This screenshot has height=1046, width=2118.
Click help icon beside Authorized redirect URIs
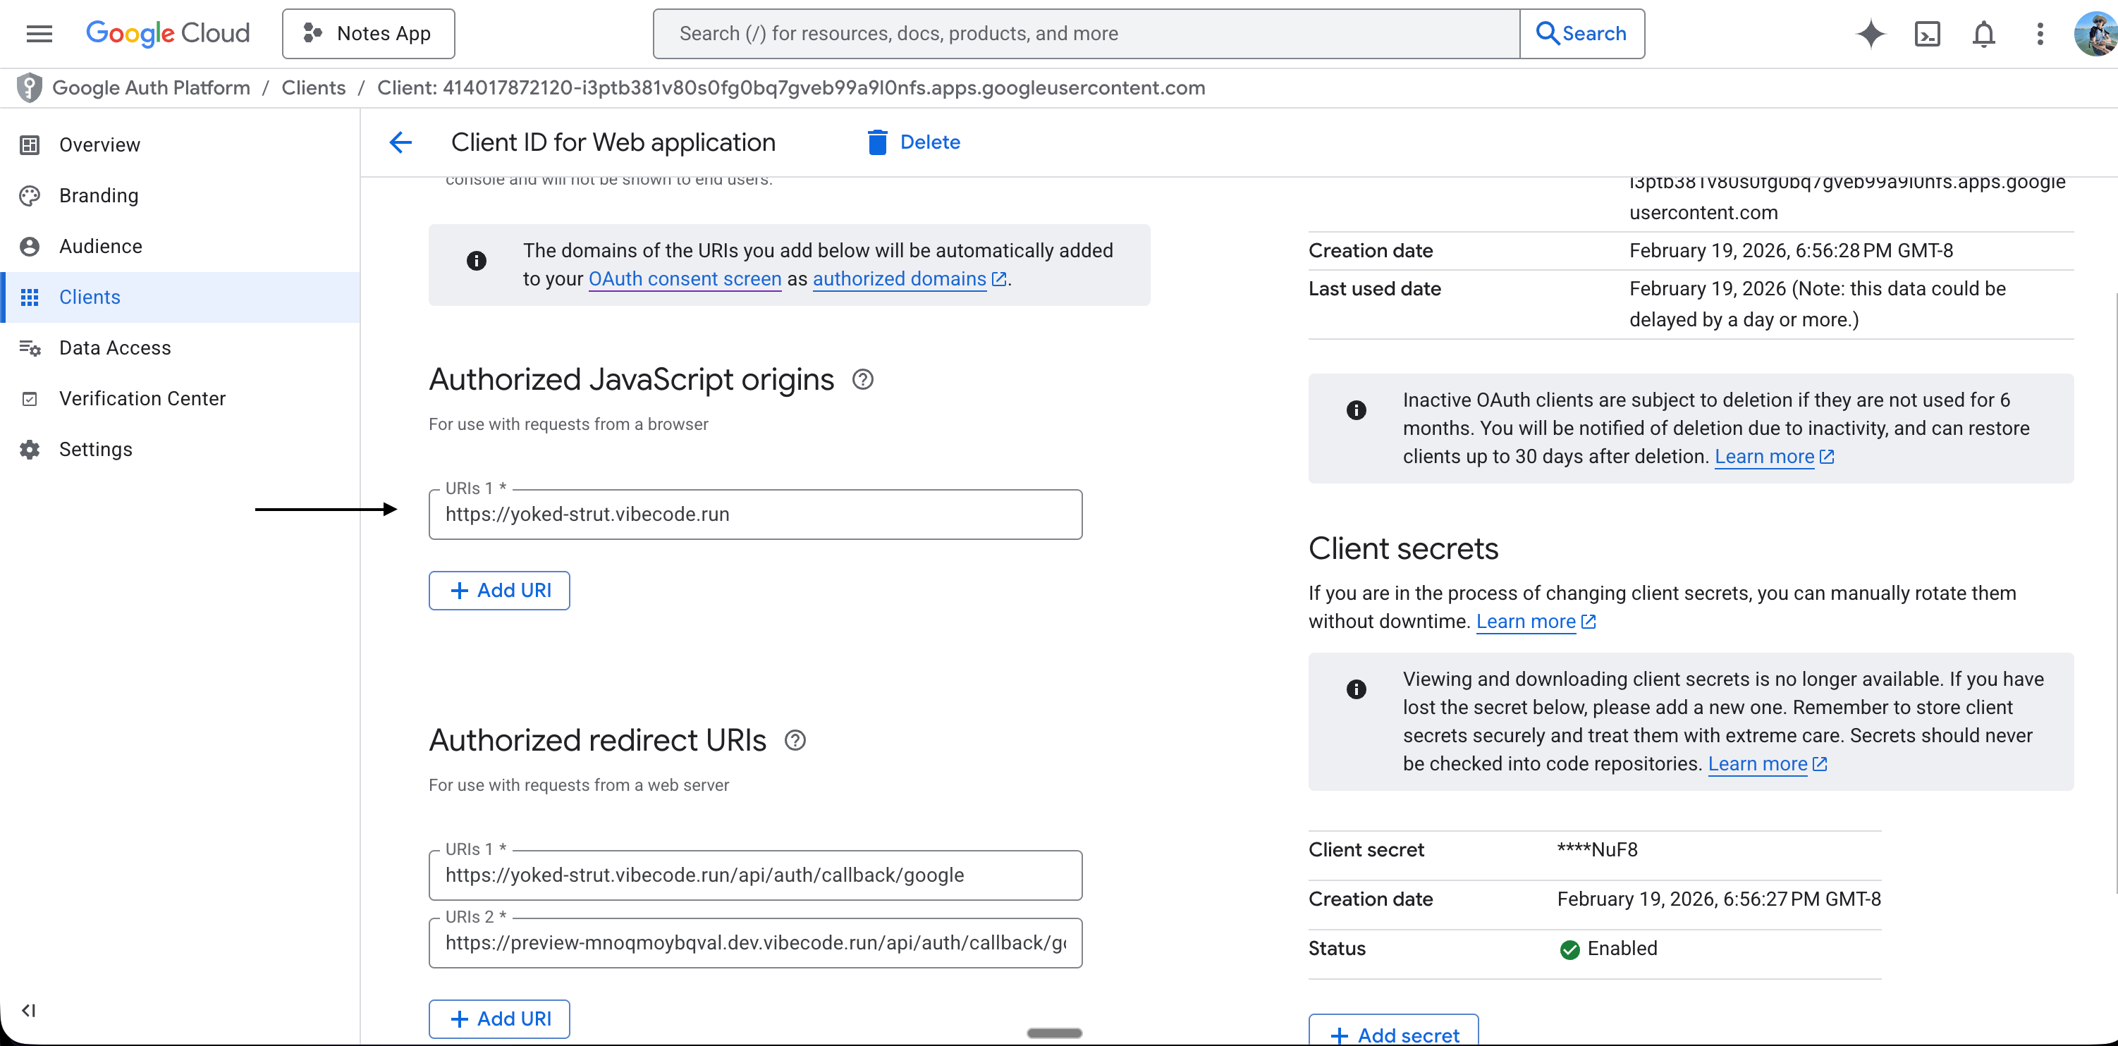pyautogui.click(x=794, y=740)
